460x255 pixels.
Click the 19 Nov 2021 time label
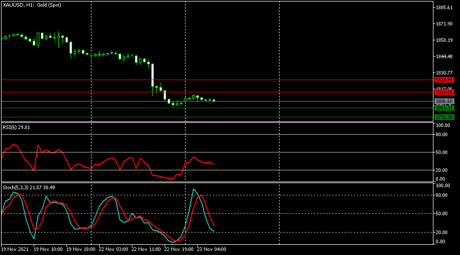tap(15, 249)
